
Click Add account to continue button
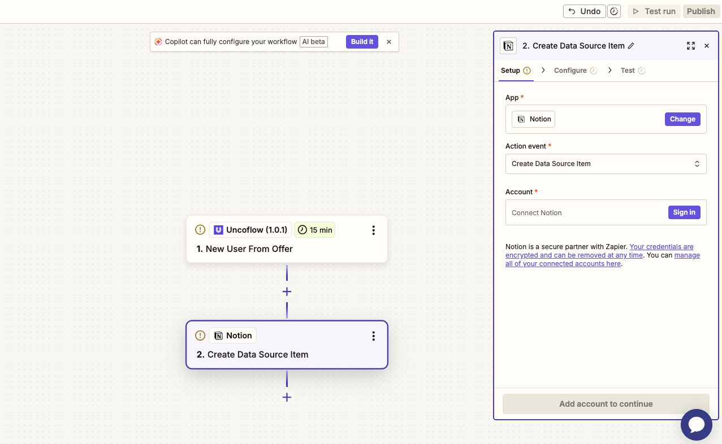606,404
